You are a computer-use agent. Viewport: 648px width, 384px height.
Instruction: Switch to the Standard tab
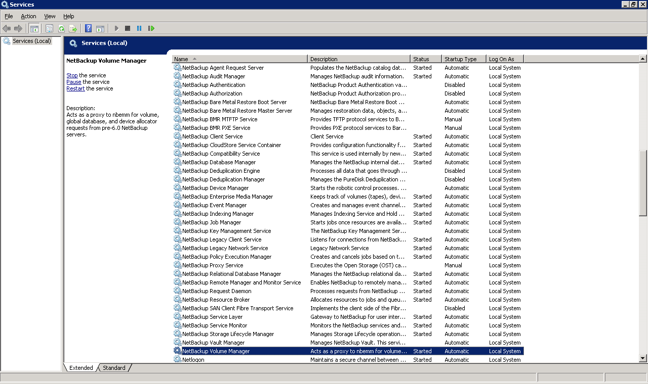pos(114,368)
